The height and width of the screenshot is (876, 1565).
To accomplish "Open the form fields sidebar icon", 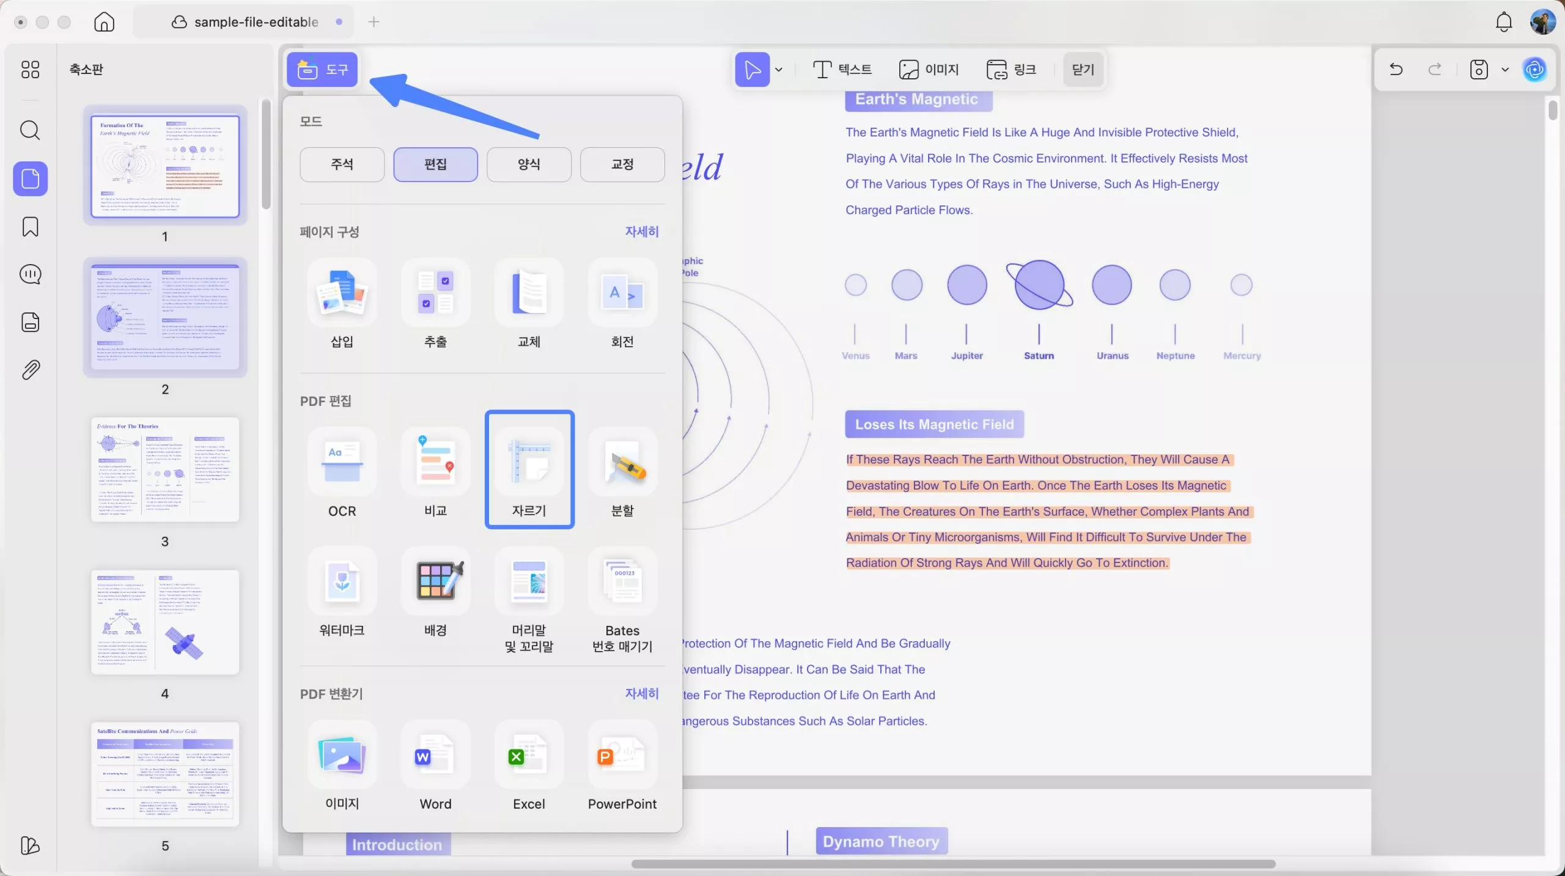I will coord(30,322).
